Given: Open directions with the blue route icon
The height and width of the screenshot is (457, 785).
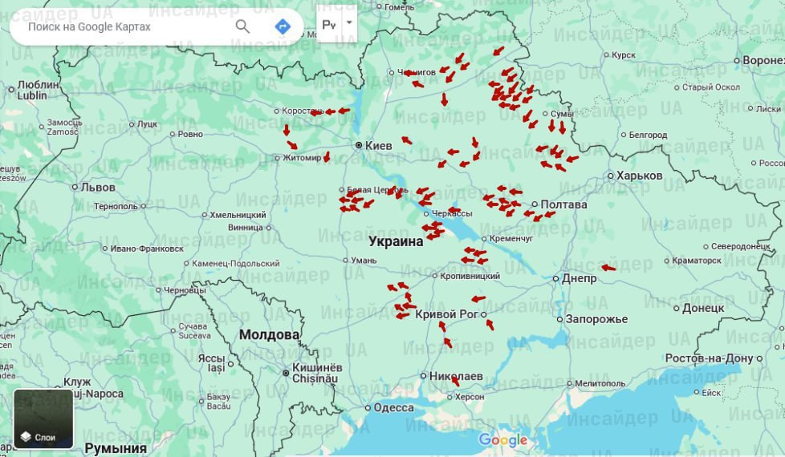Looking at the screenshot, I should click(282, 26).
